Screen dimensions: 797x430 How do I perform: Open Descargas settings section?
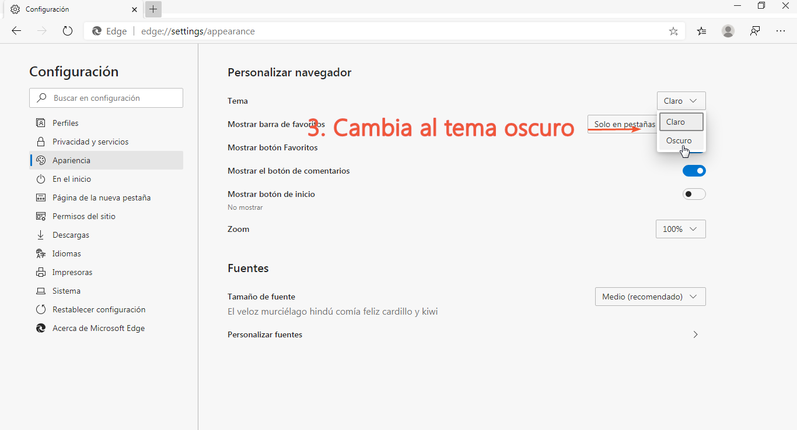106,235
